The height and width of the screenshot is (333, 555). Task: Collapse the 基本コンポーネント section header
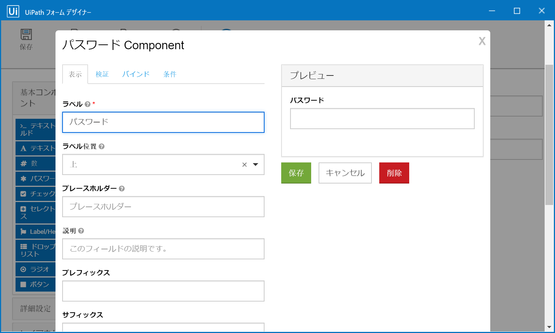34,98
